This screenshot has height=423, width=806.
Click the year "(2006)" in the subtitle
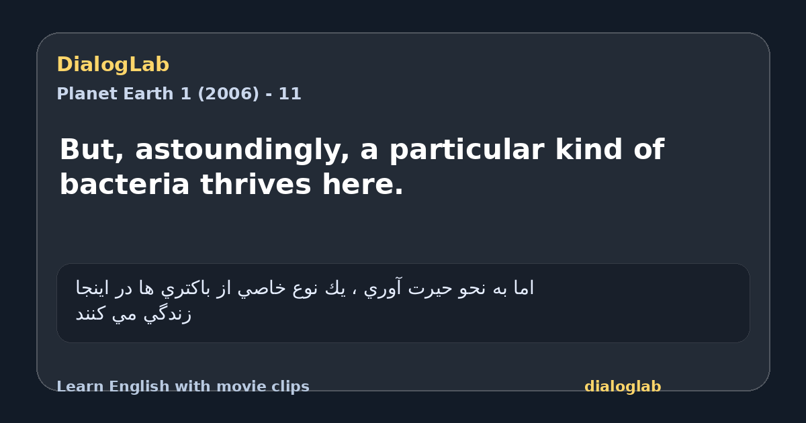pos(228,94)
